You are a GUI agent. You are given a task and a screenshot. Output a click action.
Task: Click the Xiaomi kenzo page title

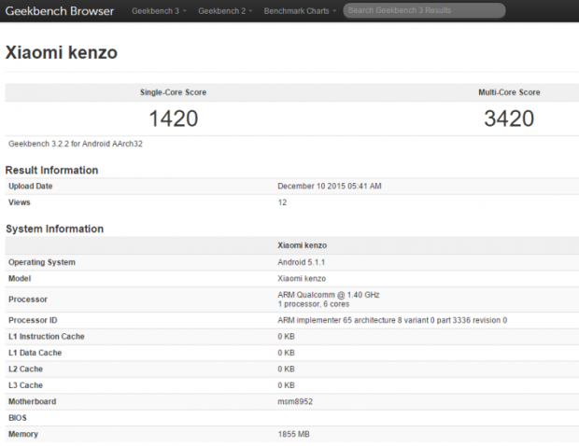(x=62, y=52)
